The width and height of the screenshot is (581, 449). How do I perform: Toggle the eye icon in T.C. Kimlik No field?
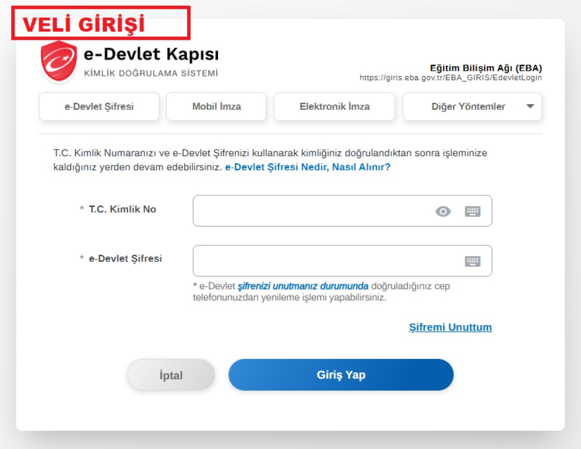tap(443, 211)
